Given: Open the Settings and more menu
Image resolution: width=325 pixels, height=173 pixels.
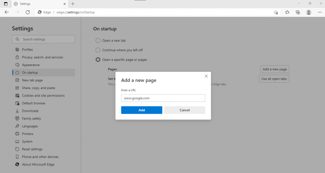Looking at the screenshot, I should click(x=320, y=12).
